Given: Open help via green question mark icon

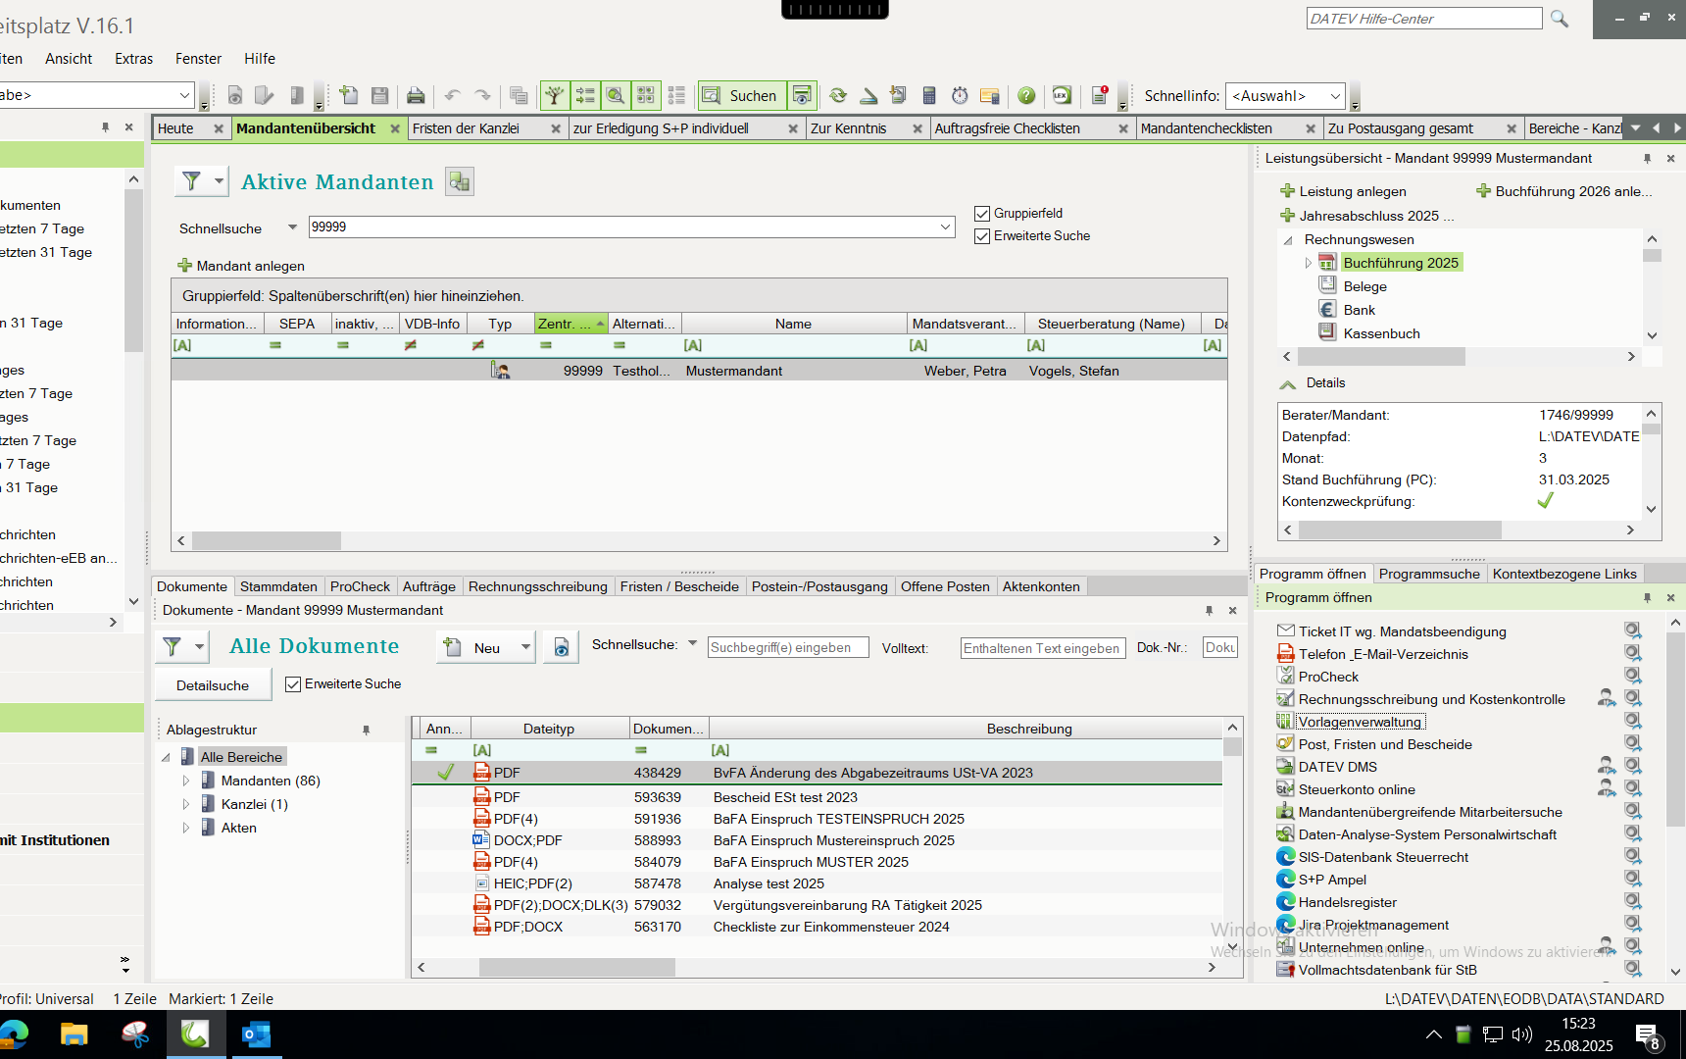Looking at the screenshot, I should pyautogui.click(x=1026, y=95).
